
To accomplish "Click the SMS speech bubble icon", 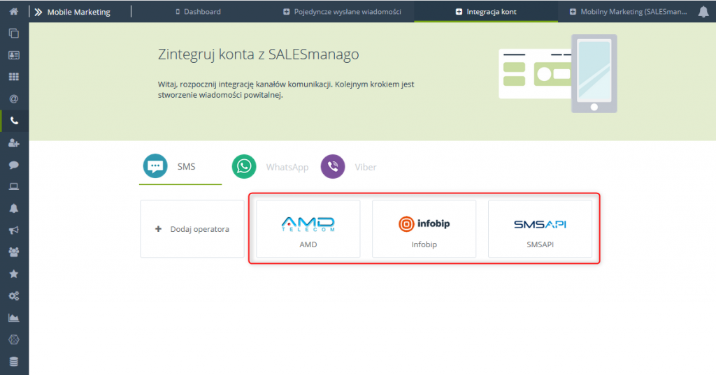I will (x=155, y=166).
